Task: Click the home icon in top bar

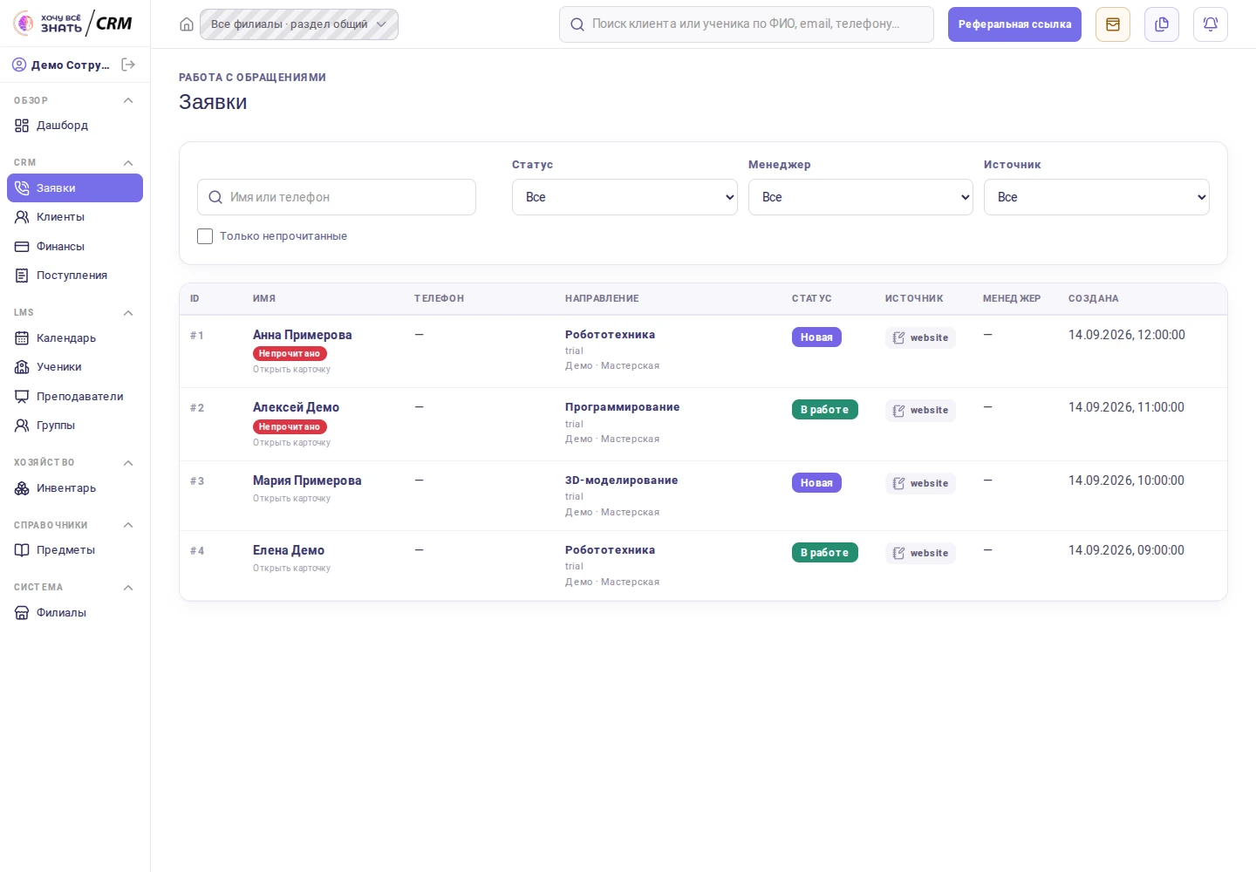Action: (187, 24)
